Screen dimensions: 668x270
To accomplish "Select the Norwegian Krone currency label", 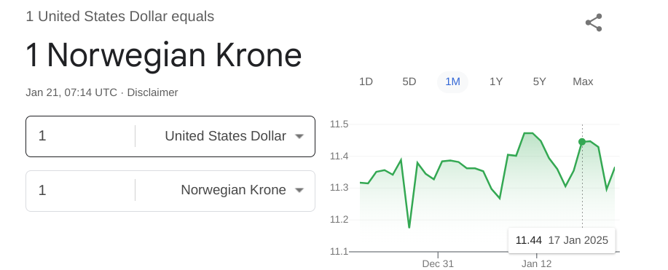I will [x=233, y=191].
